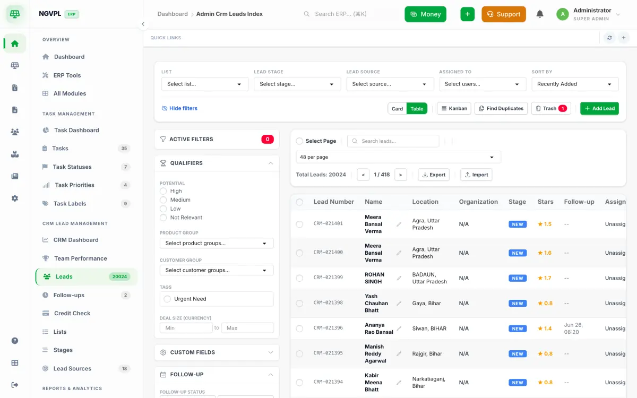Open the Sort By Recently Added dropdown
The image size is (637, 398).
[x=575, y=84]
